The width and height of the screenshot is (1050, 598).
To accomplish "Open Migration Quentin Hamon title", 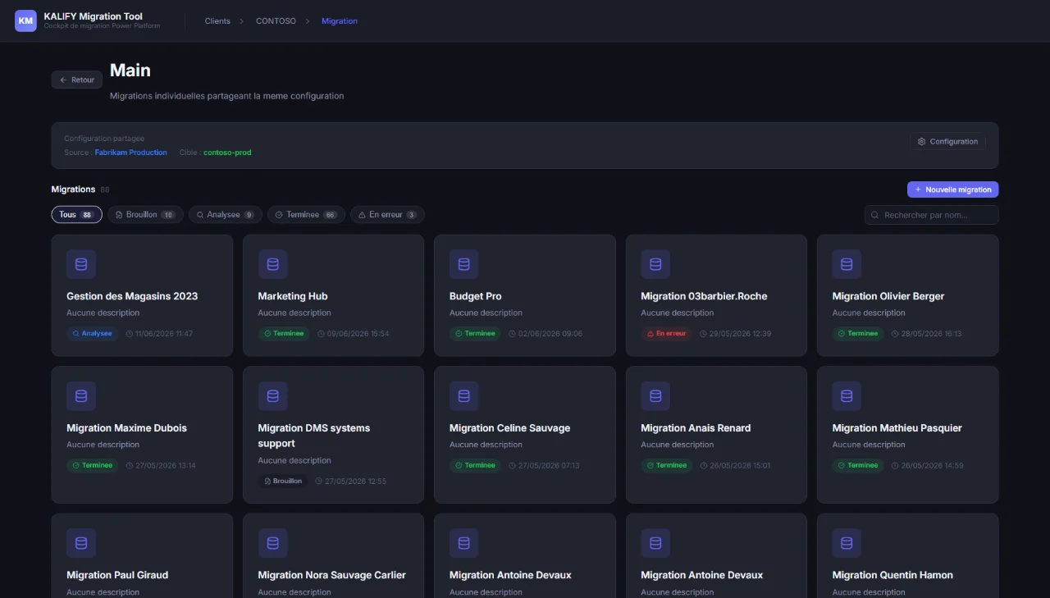I will tap(892, 575).
